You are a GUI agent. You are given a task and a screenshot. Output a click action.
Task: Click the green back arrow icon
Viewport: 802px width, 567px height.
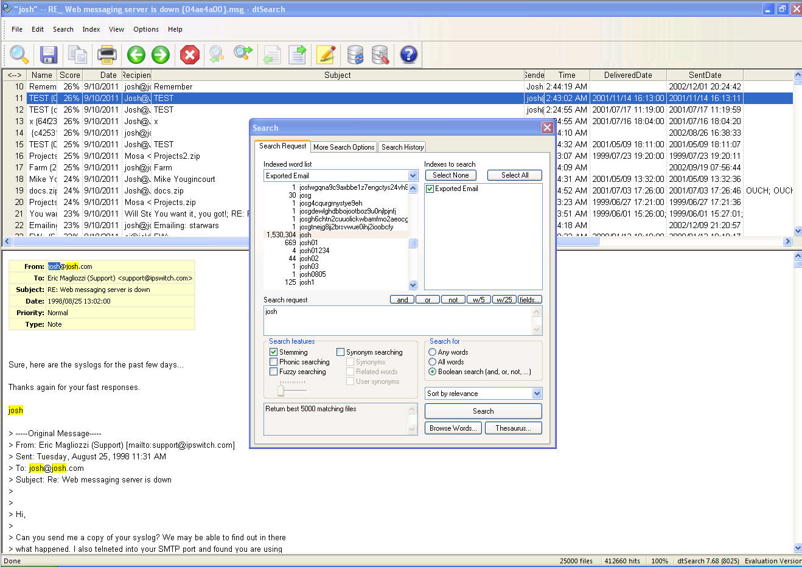(136, 55)
